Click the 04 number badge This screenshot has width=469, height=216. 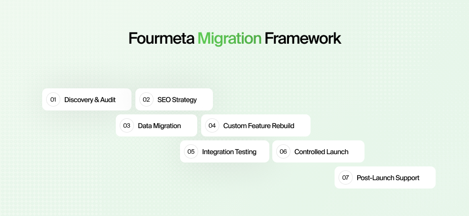click(x=212, y=125)
